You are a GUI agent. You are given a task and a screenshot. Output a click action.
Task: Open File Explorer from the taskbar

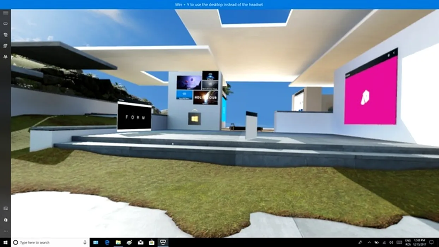[118, 242]
